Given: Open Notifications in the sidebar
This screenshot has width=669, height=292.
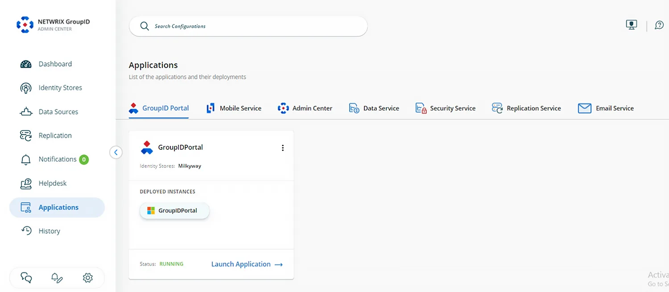Looking at the screenshot, I should tap(57, 160).
